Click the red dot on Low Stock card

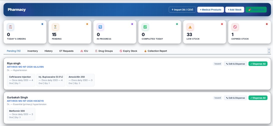pyautogui.click(x=222, y=24)
